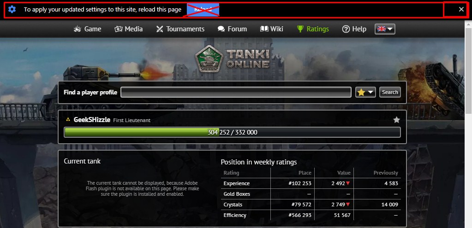The height and width of the screenshot is (228, 472).
Task: Expand the UK flag language dropdown
Action: (x=385, y=29)
